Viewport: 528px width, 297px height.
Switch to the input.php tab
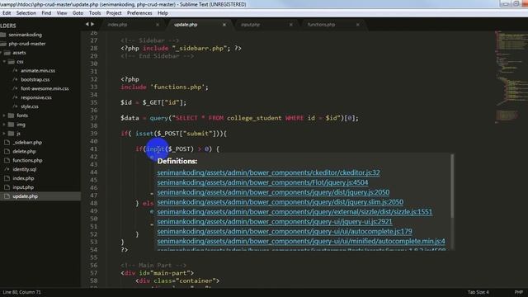point(250,25)
